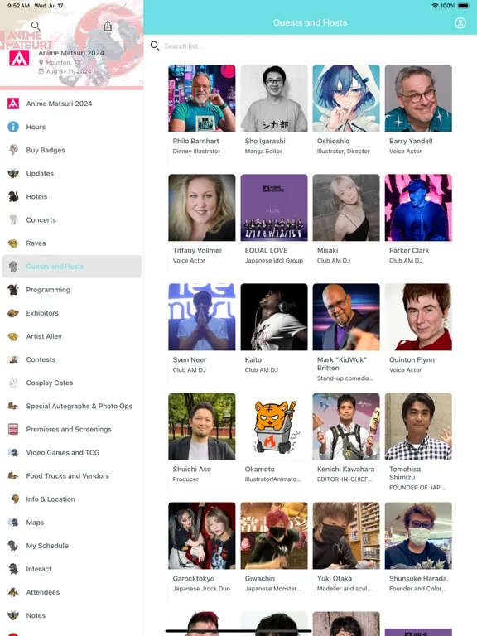Open Philo Barnhart's guest photo
Image resolution: width=477 pixels, height=636 pixels.
point(202,99)
